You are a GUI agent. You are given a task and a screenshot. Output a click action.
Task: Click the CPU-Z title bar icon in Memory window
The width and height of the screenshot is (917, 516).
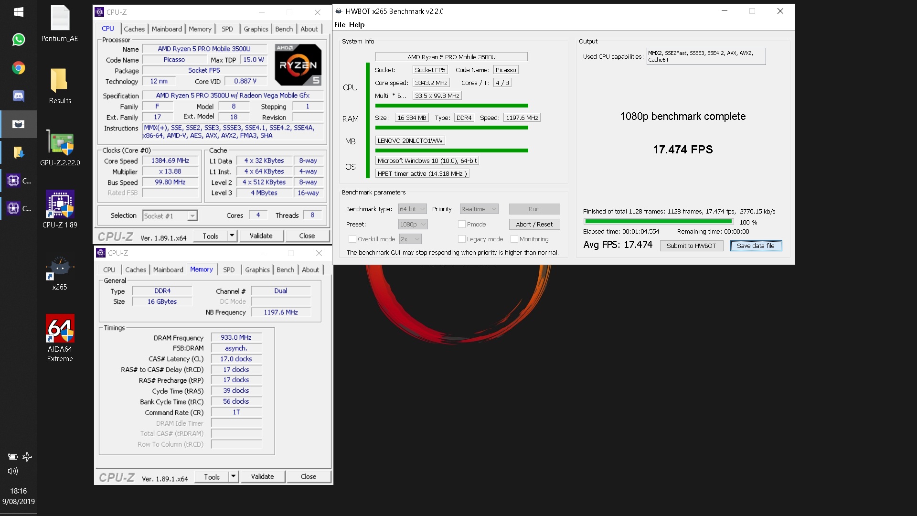[x=101, y=253]
